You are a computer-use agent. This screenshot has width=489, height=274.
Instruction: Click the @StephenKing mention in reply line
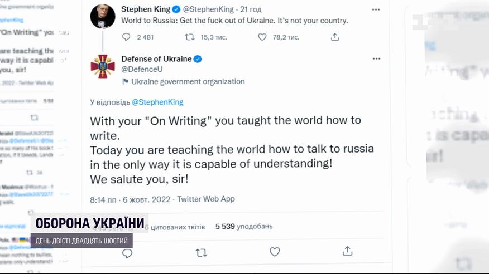pos(157,102)
